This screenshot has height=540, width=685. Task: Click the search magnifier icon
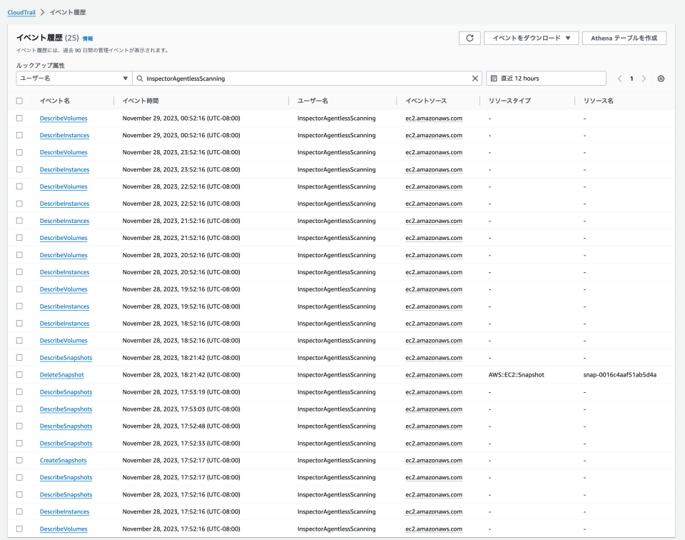tap(140, 79)
